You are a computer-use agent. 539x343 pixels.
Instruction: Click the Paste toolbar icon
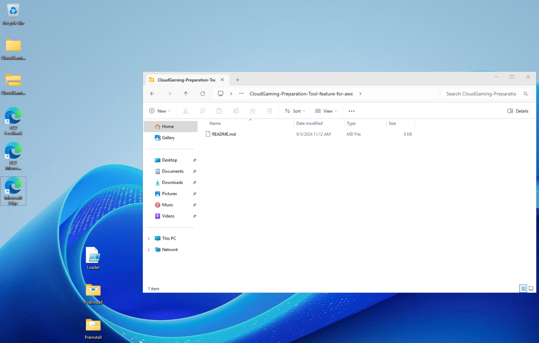click(219, 111)
